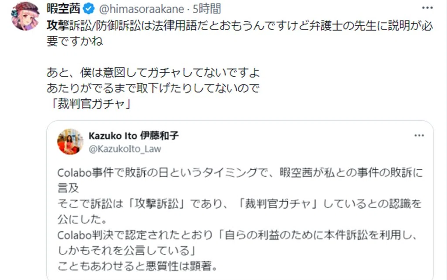Screen dimensions: 447x280
Task: Click the quoted line starting Colabo判決で認定
Action: tap(238, 235)
